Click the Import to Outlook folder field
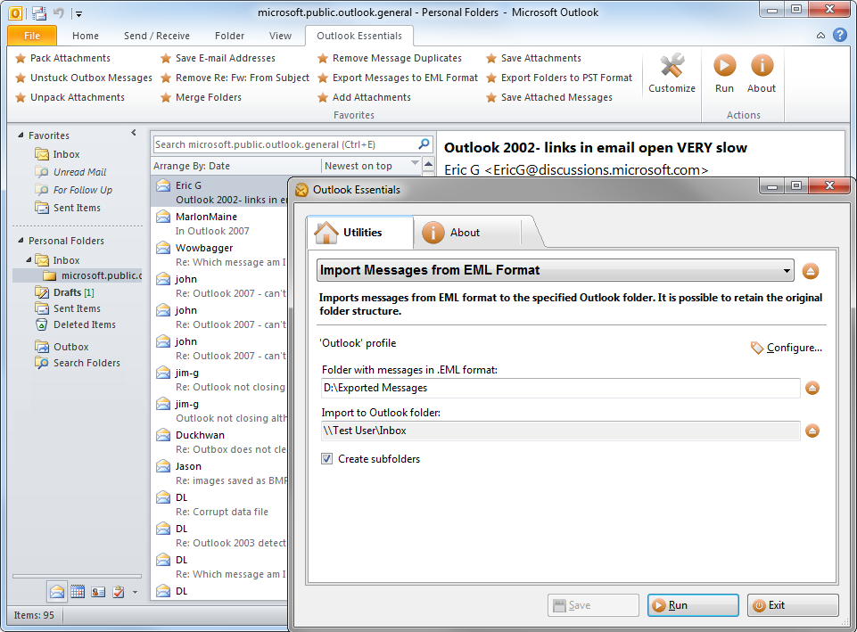857x632 pixels. pos(561,431)
